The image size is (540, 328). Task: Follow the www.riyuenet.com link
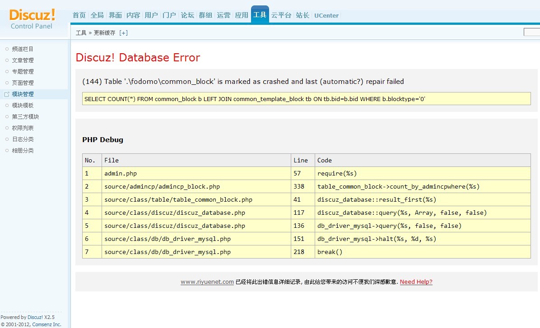tap(207, 282)
